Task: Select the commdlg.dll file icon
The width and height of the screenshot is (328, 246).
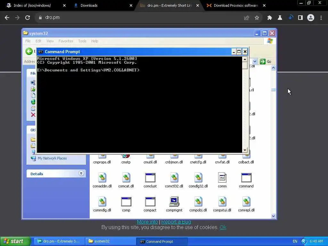Action: (102, 202)
